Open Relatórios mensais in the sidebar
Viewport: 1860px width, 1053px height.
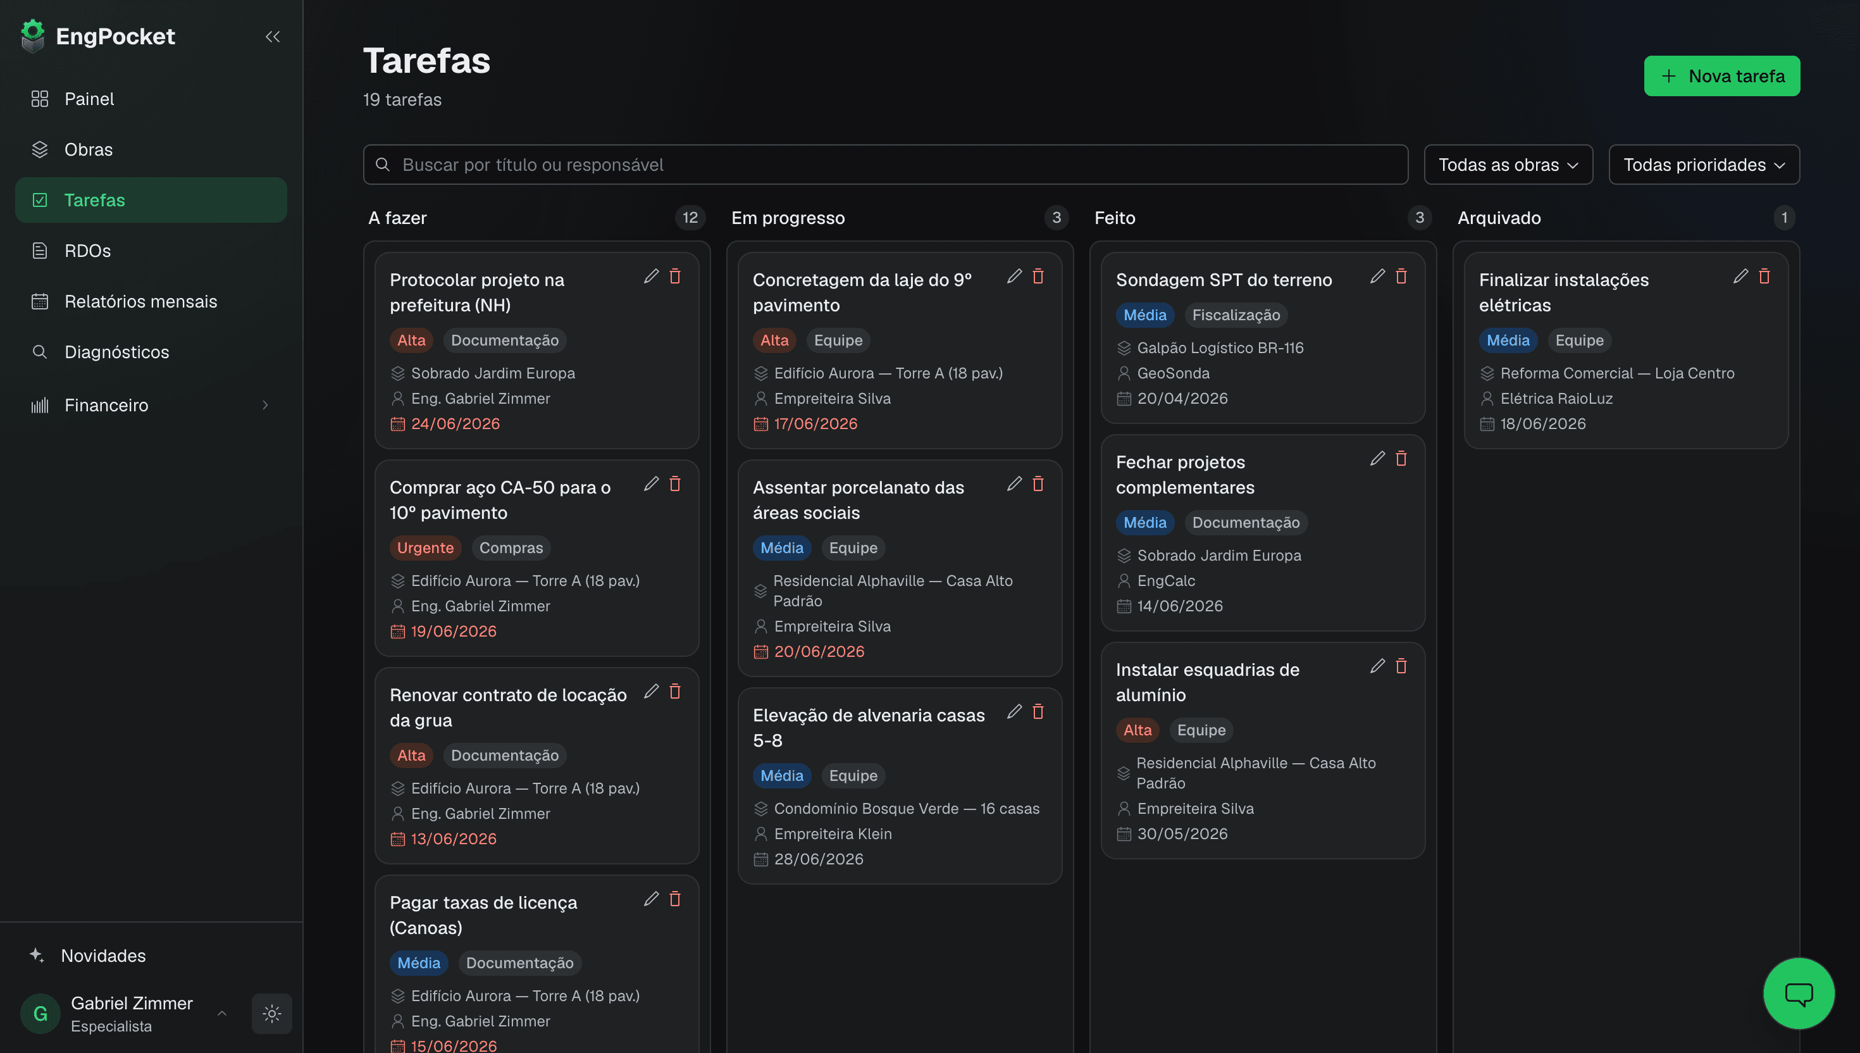pos(151,302)
